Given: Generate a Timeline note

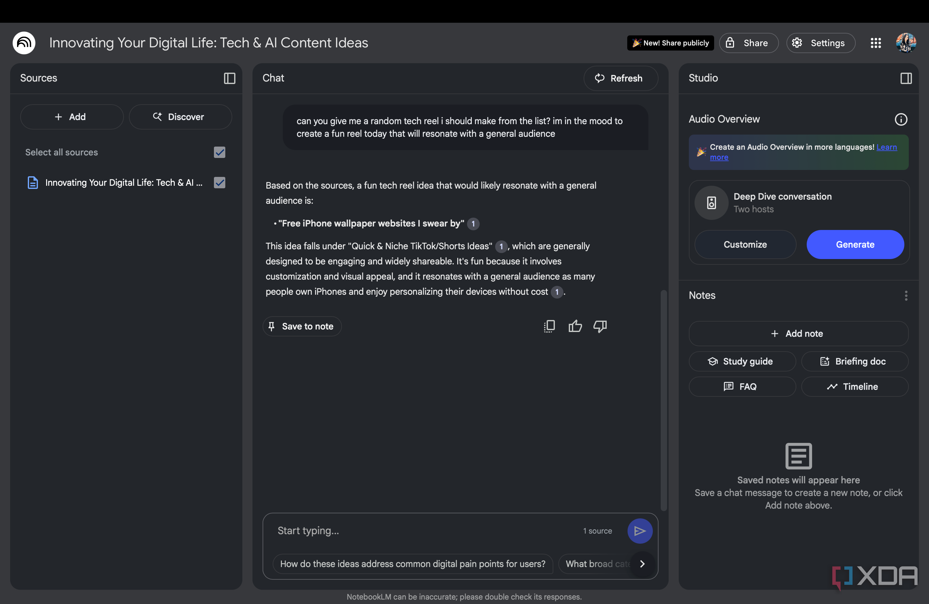Looking at the screenshot, I should pyautogui.click(x=854, y=387).
